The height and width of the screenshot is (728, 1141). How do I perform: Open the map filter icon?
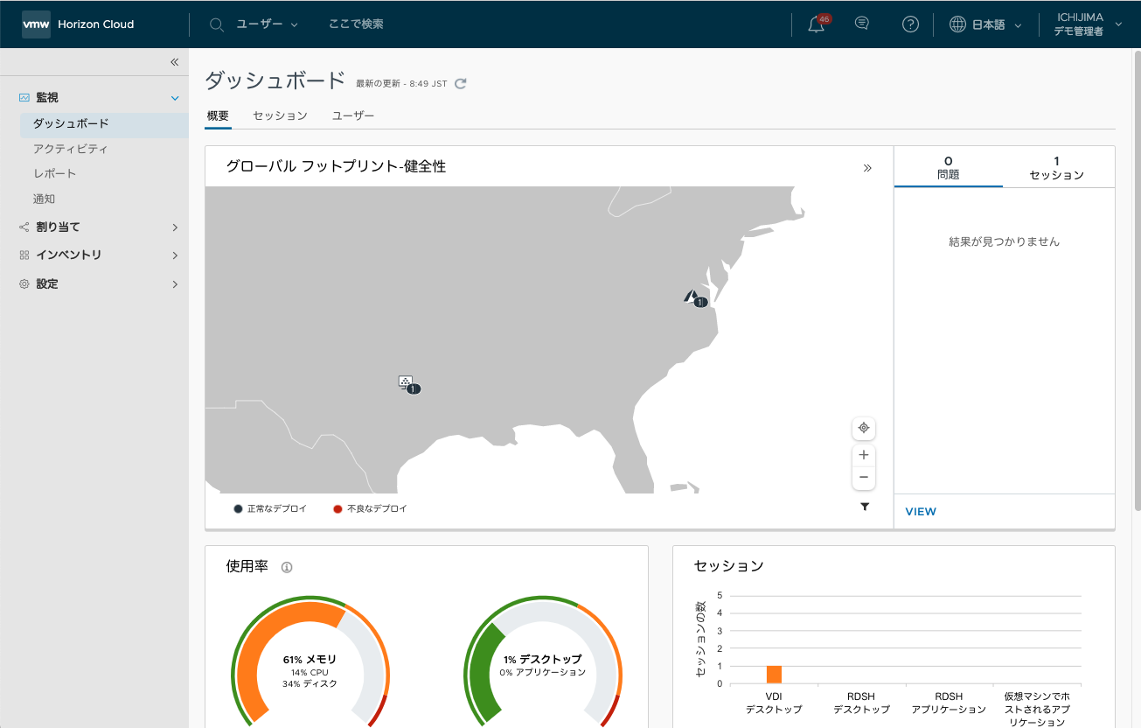click(865, 507)
